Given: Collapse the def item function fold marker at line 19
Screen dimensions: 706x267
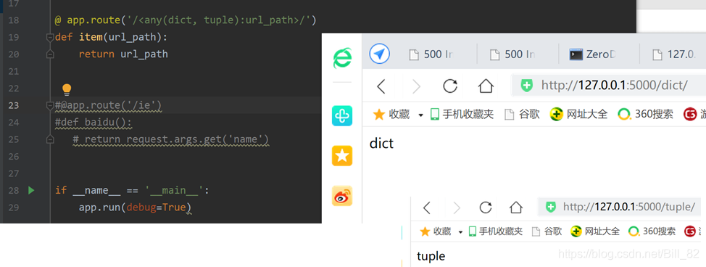Looking at the screenshot, I should pyautogui.click(x=50, y=38).
